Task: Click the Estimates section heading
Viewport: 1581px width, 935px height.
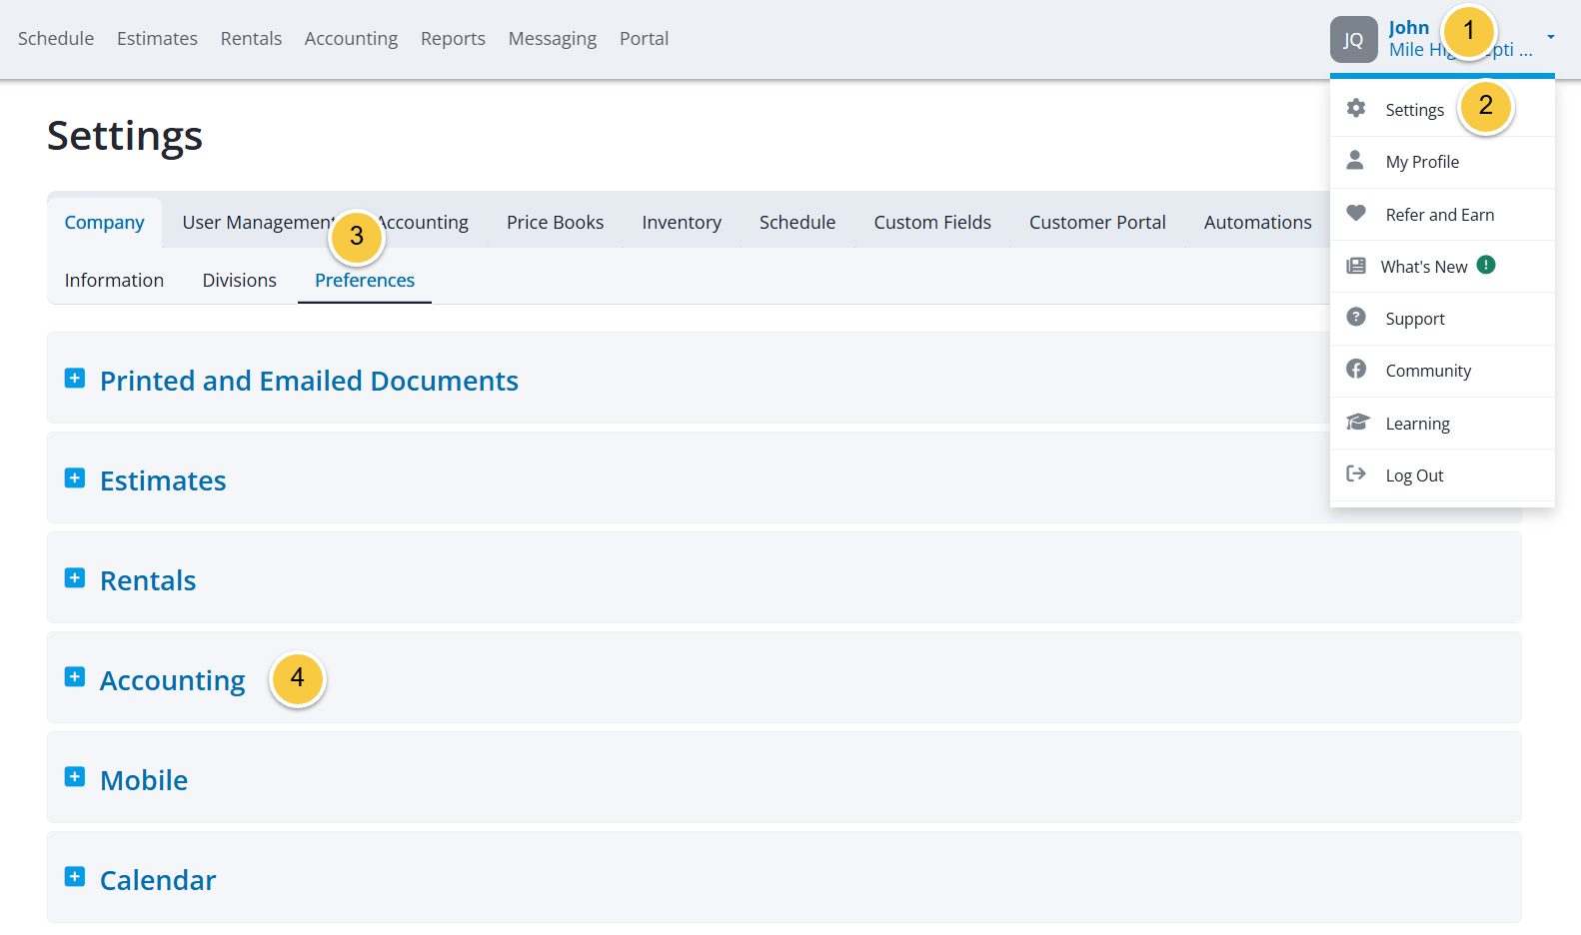Action: pos(163,480)
